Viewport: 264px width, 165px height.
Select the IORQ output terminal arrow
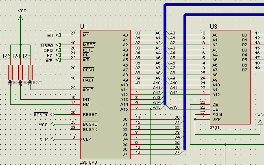tap(58, 50)
